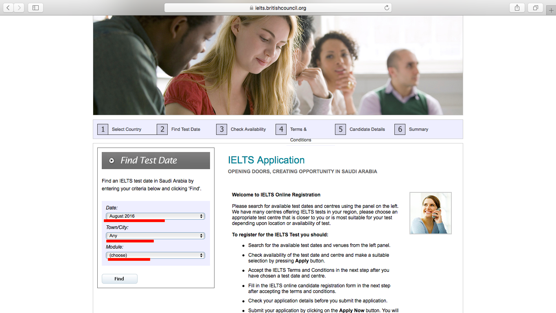Screen dimensions: 556x313
Task: Click the step 3 number box
Action: (221, 129)
